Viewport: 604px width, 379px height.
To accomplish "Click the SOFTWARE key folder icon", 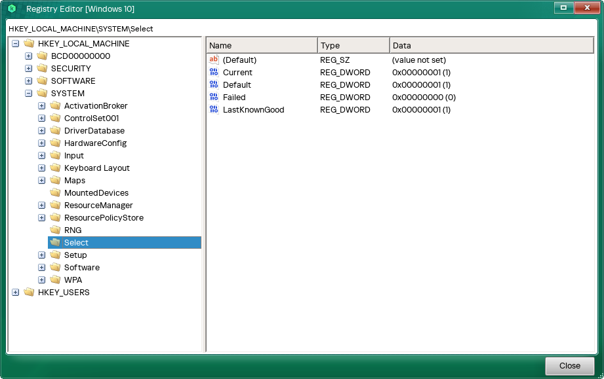I will click(42, 81).
